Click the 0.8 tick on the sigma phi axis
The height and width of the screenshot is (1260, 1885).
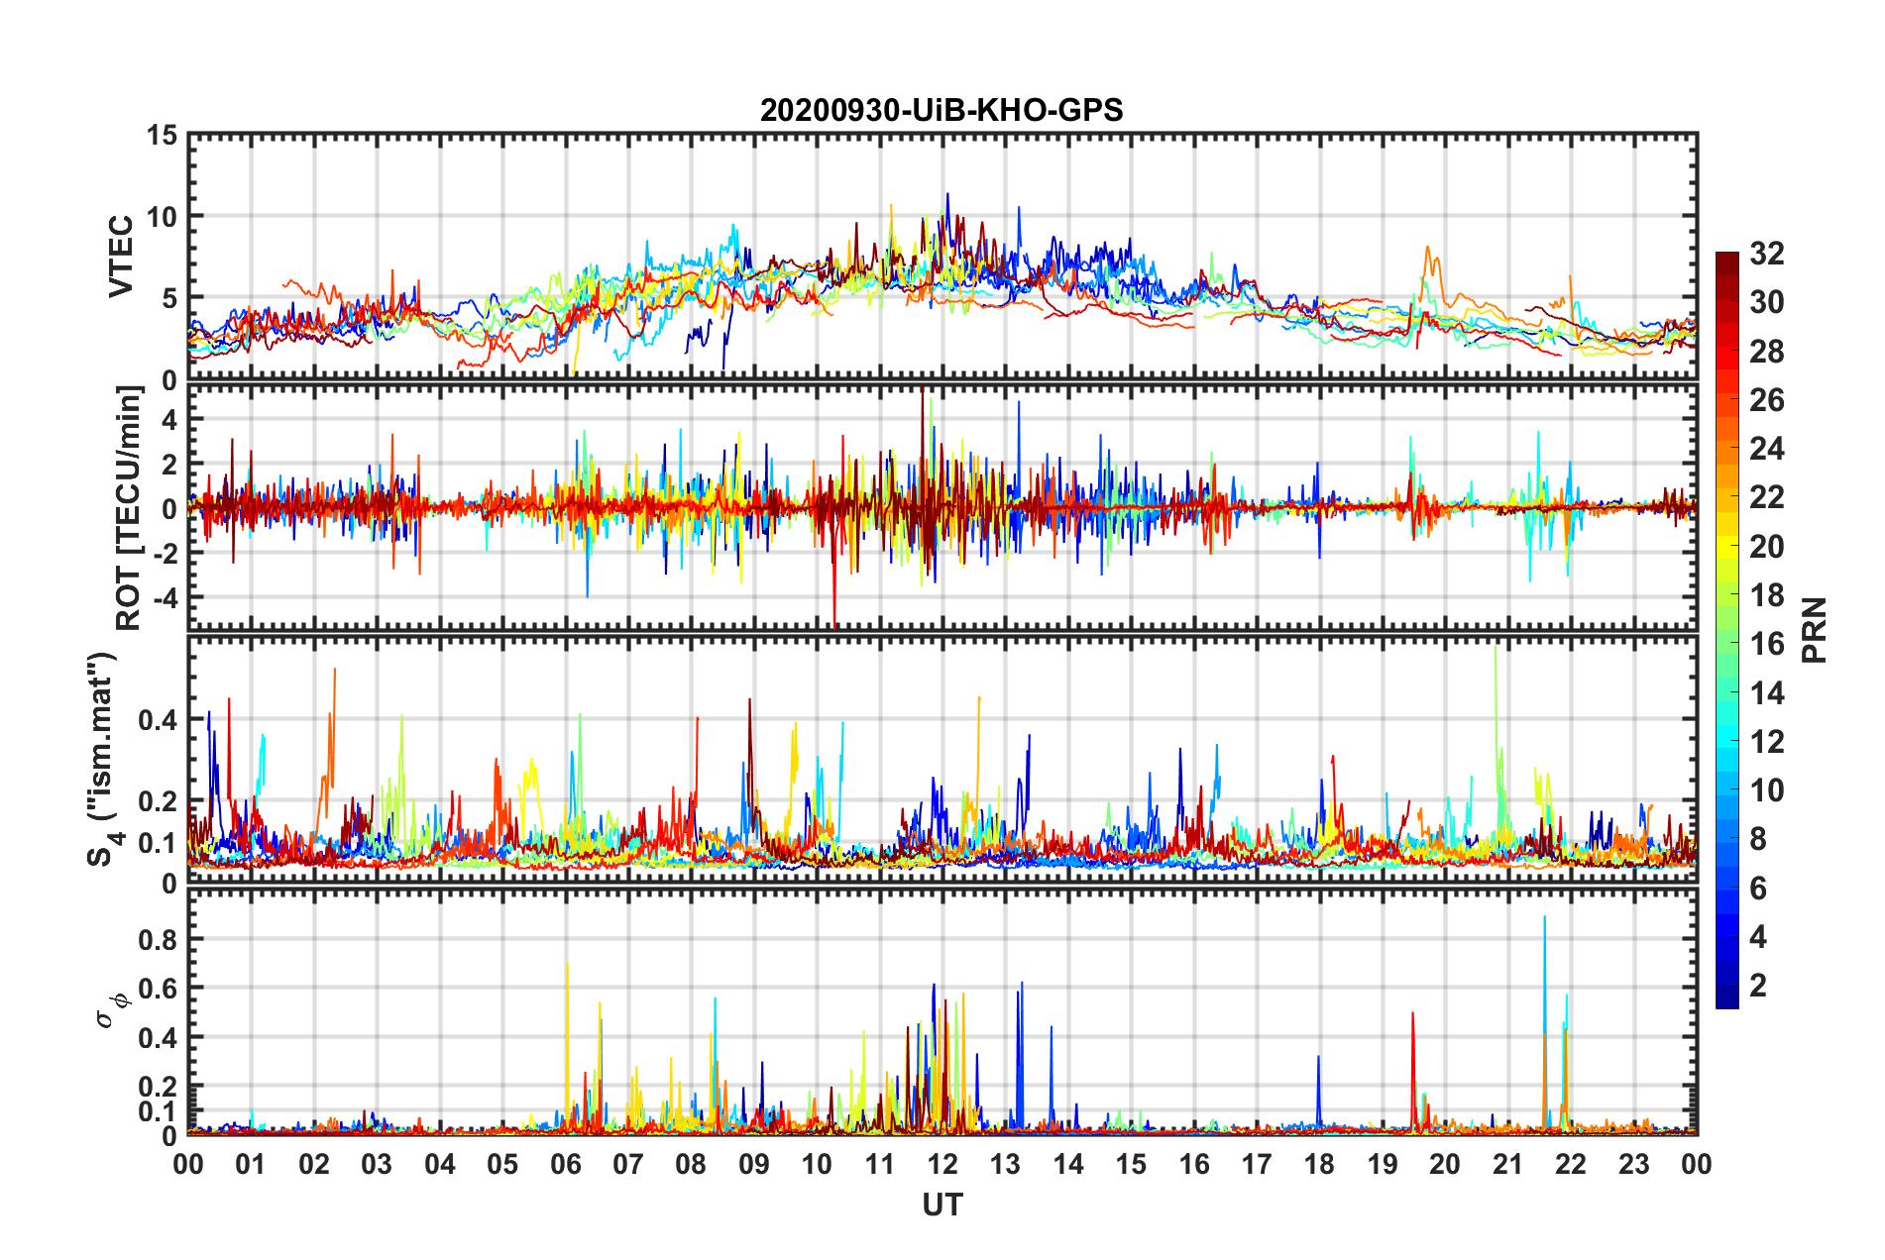(156, 939)
